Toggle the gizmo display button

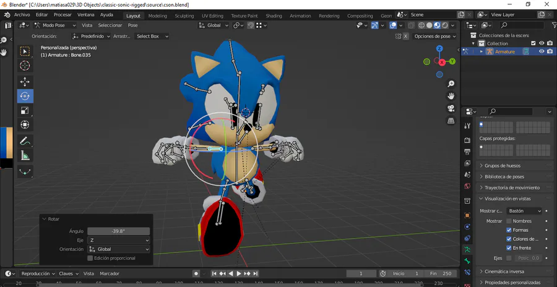[x=375, y=25]
